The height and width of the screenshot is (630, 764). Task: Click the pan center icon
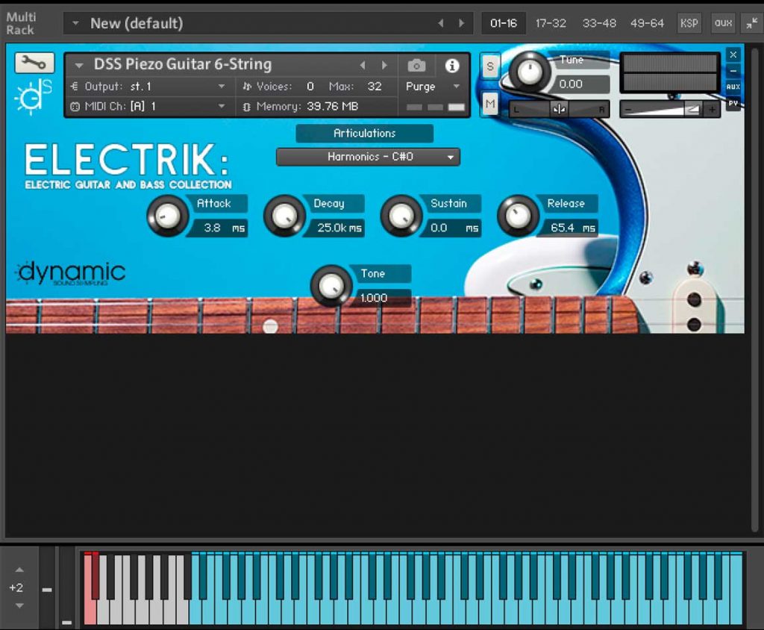pos(559,109)
